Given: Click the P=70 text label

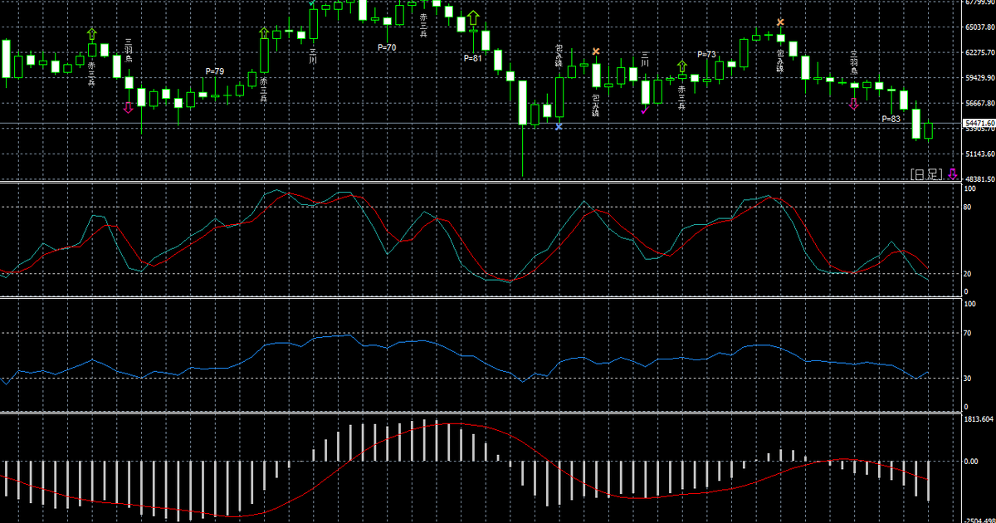Looking at the screenshot, I should click(387, 47).
